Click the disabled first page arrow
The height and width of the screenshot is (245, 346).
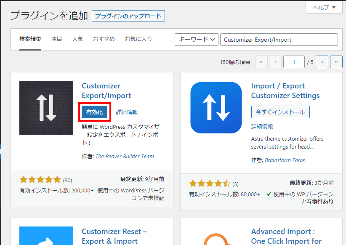tap(261, 62)
